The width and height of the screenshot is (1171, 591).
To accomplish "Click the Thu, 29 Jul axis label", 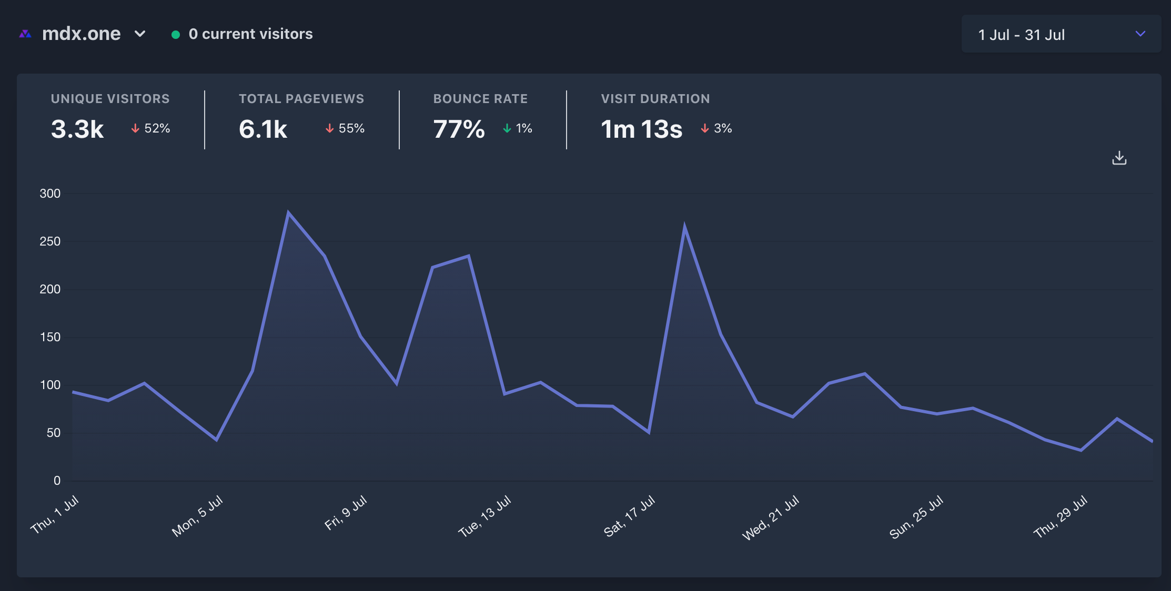I will [x=1061, y=516].
